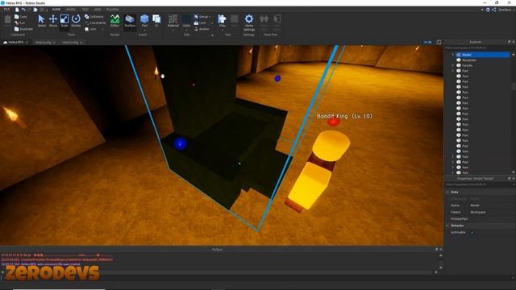Activate the Rotate tool
Screen dimensions: 516x290
click(x=76, y=21)
